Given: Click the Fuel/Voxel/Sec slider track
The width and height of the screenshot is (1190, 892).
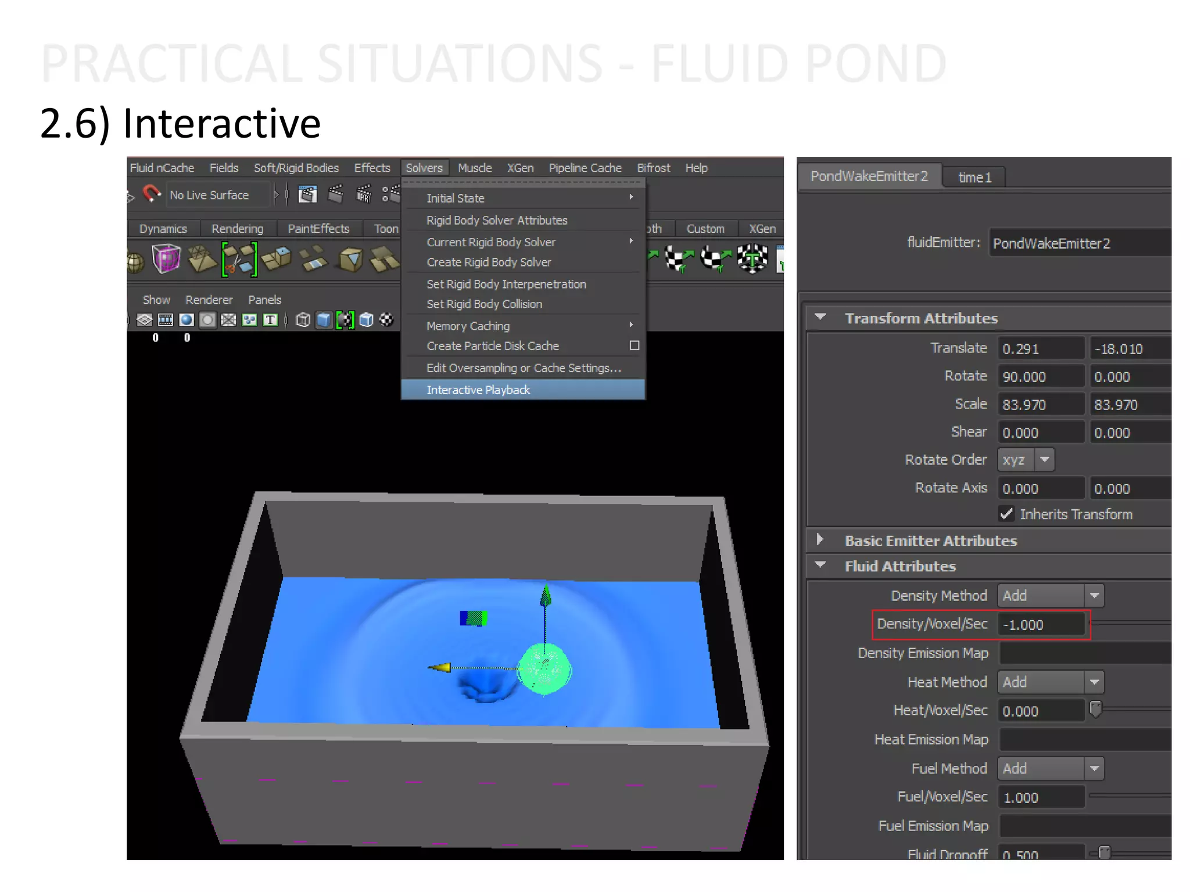Looking at the screenshot, I should 1130,795.
